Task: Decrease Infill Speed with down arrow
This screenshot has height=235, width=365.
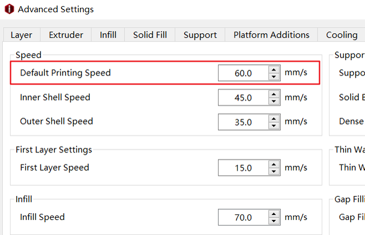Action: [x=274, y=221]
